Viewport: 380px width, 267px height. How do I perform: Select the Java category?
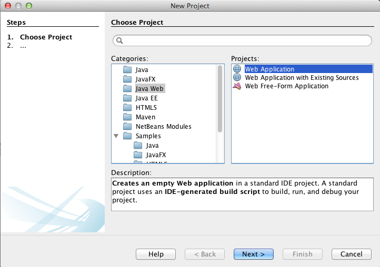click(x=142, y=70)
